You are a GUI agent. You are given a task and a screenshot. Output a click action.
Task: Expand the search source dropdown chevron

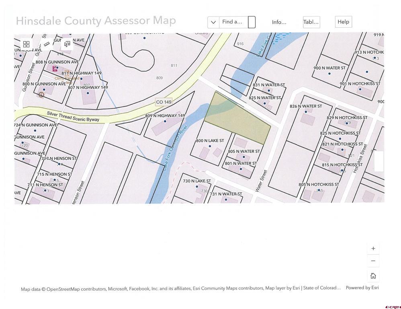point(213,22)
